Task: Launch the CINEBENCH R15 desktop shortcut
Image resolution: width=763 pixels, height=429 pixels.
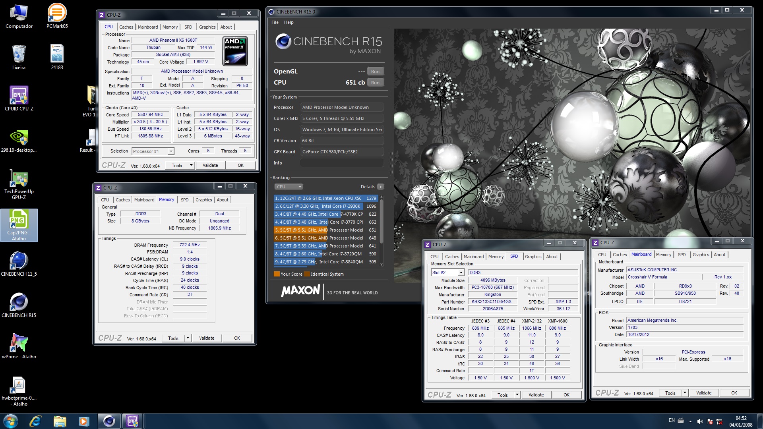Action: click(19, 305)
